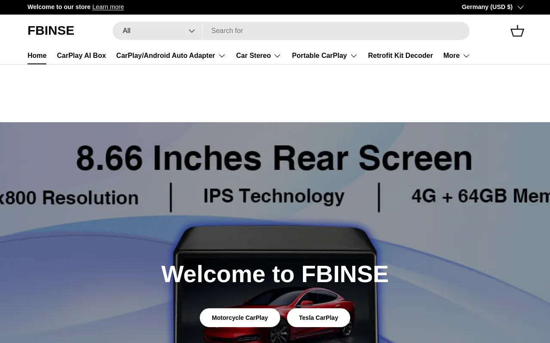Click the FBINSE store logo
This screenshot has width=550, height=343.
(x=51, y=31)
